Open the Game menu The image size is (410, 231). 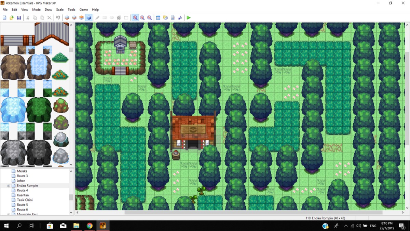click(x=84, y=10)
